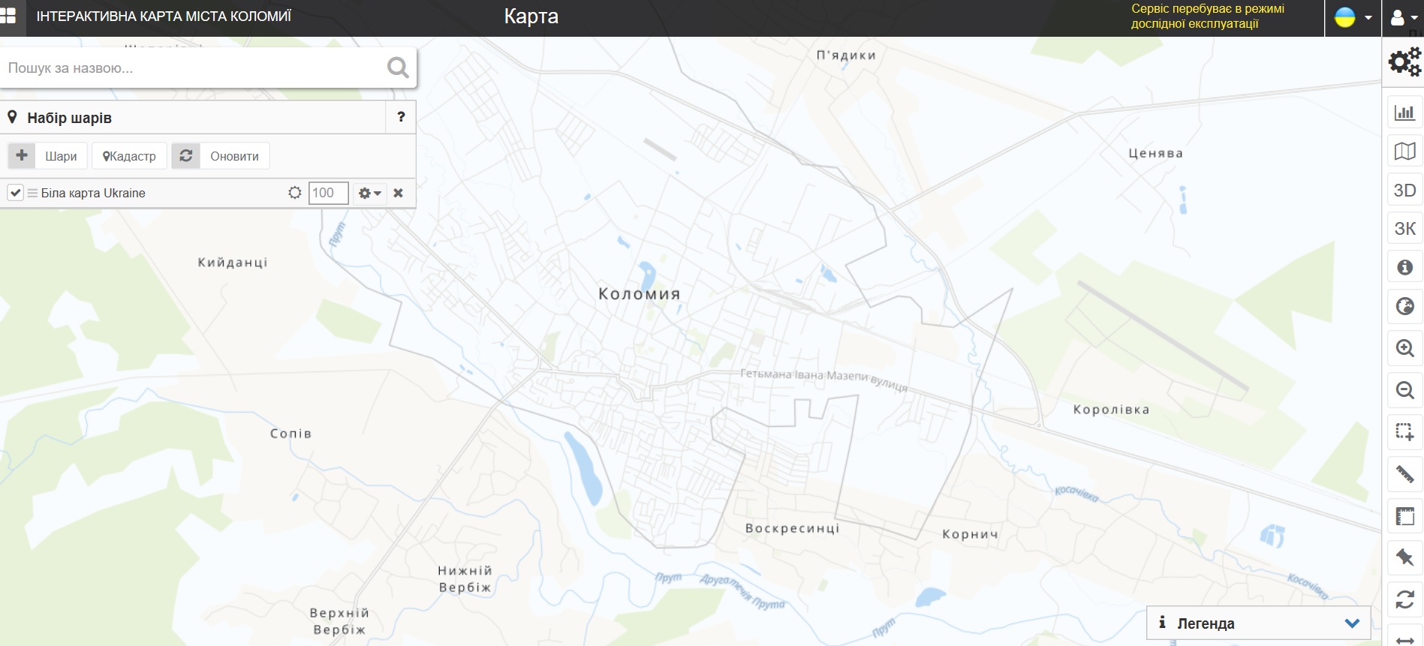Click the Шари add layers button
1424x646 pixels.
48,156
